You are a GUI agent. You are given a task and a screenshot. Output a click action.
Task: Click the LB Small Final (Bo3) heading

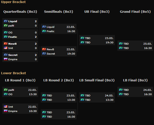click(x=97, y=80)
